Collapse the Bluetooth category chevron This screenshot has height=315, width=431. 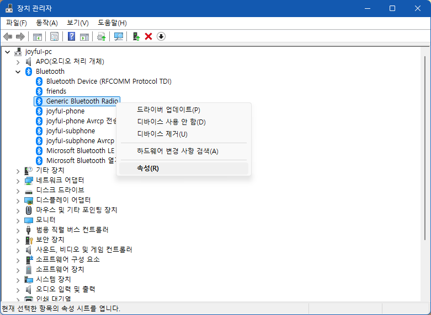tap(18, 72)
